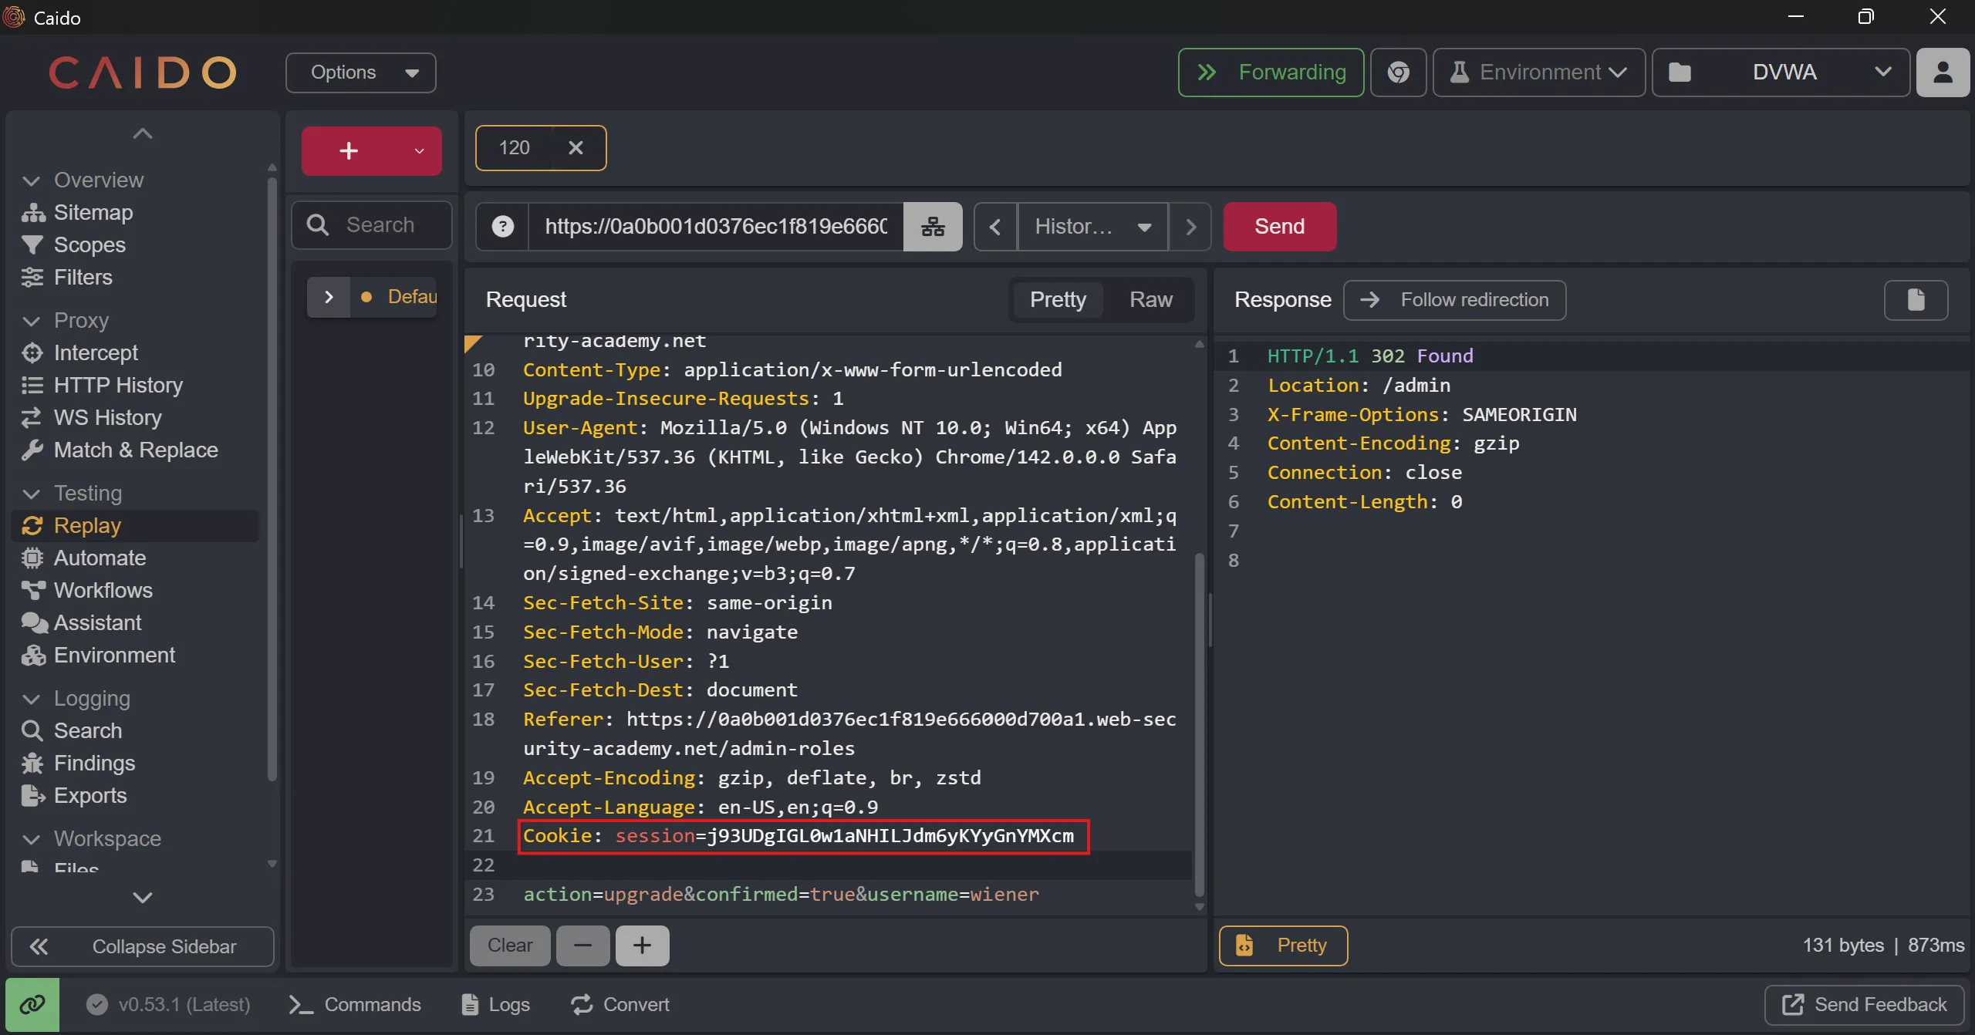
Task: Select replay session tab 120
Action: coord(515,147)
